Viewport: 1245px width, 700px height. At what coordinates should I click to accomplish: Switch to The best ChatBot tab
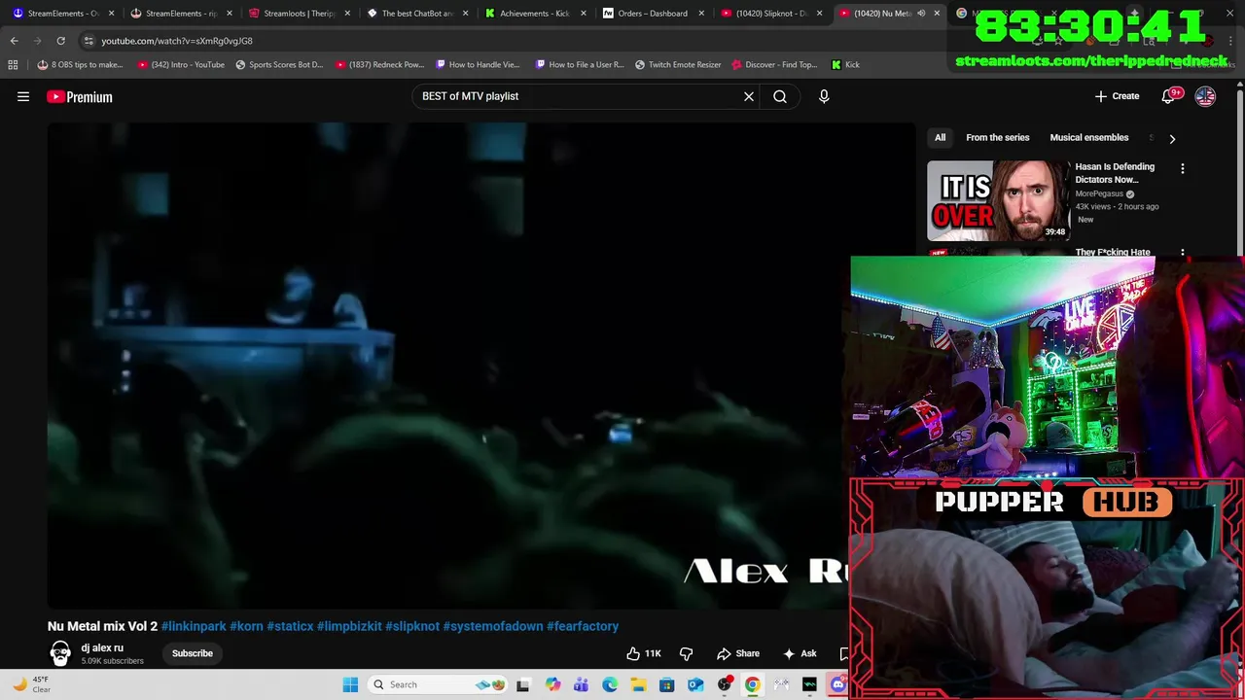tap(415, 14)
